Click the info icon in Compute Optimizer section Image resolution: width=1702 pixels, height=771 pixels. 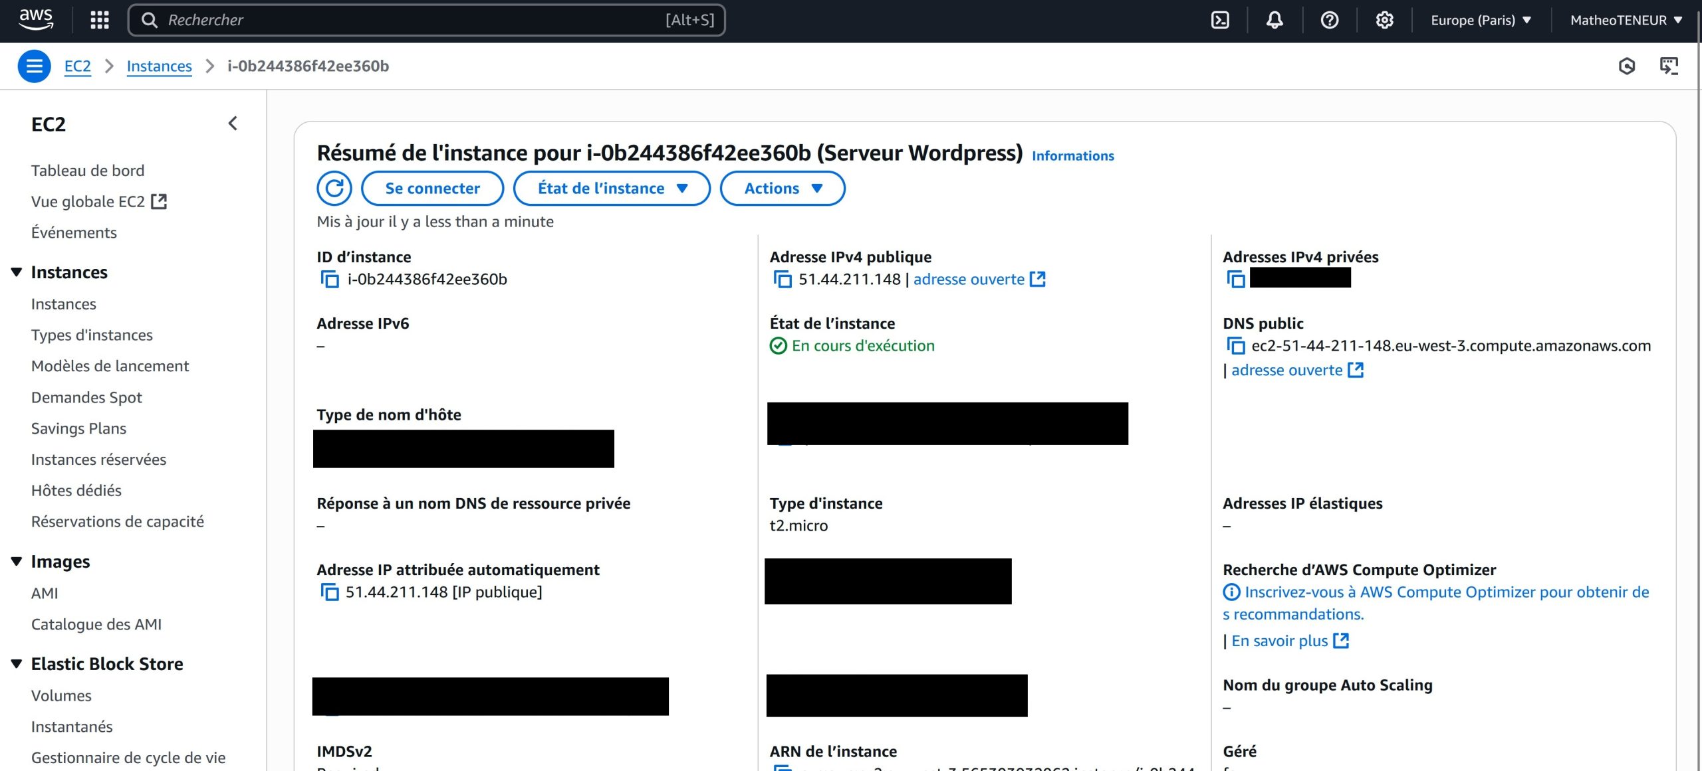[1231, 592]
